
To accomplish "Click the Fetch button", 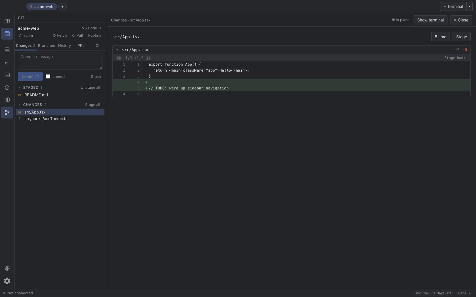I will click(60, 35).
